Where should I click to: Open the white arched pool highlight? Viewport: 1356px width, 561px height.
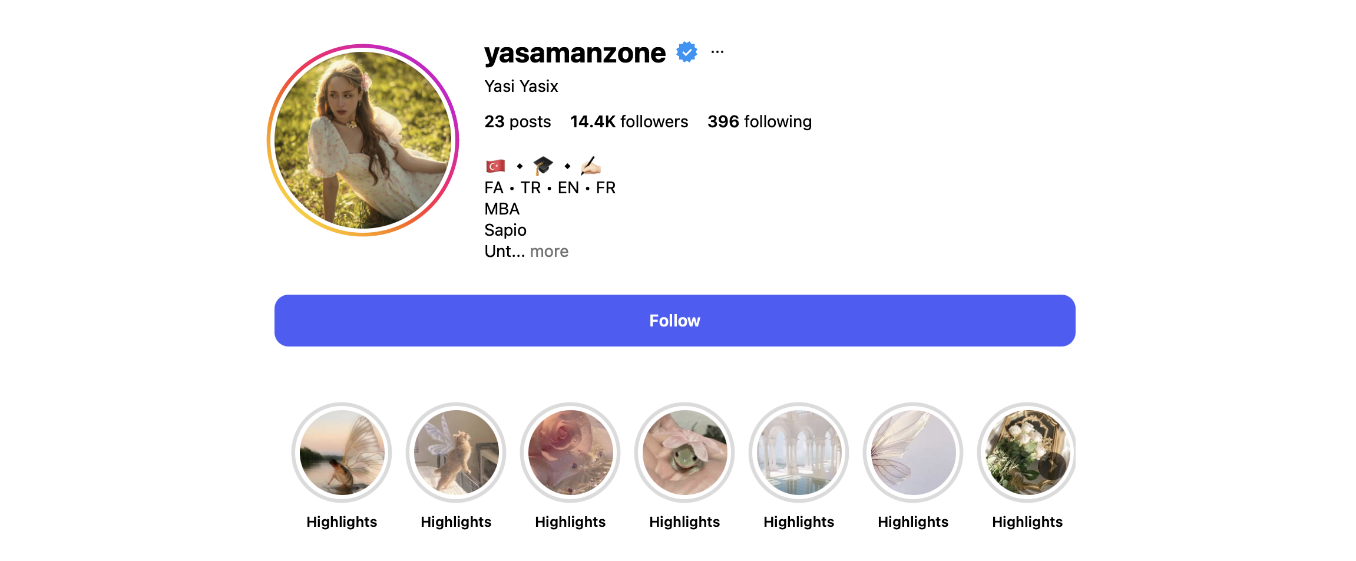(799, 453)
